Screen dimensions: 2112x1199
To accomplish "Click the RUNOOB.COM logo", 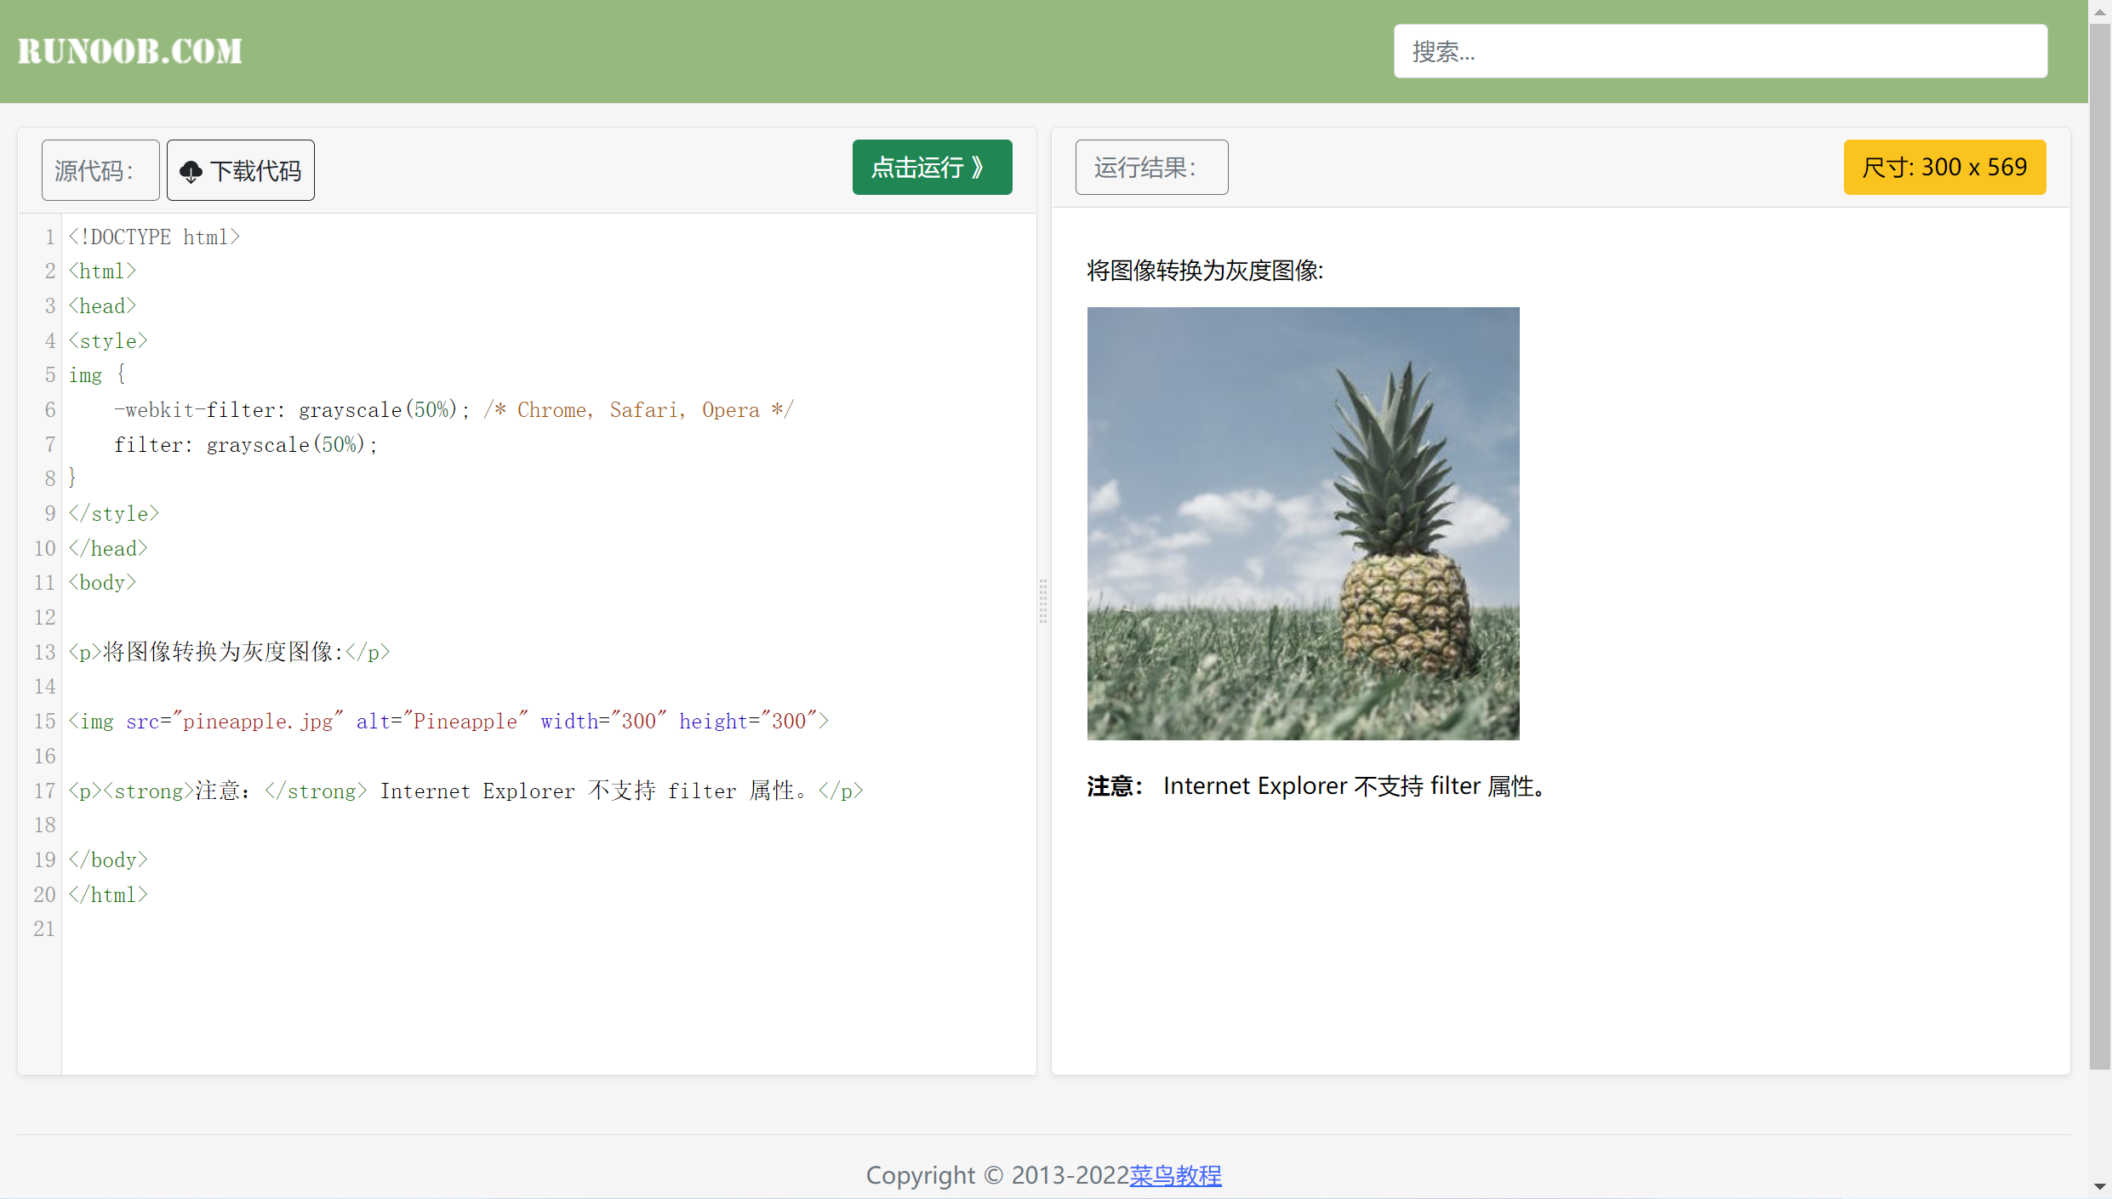I will [130, 51].
